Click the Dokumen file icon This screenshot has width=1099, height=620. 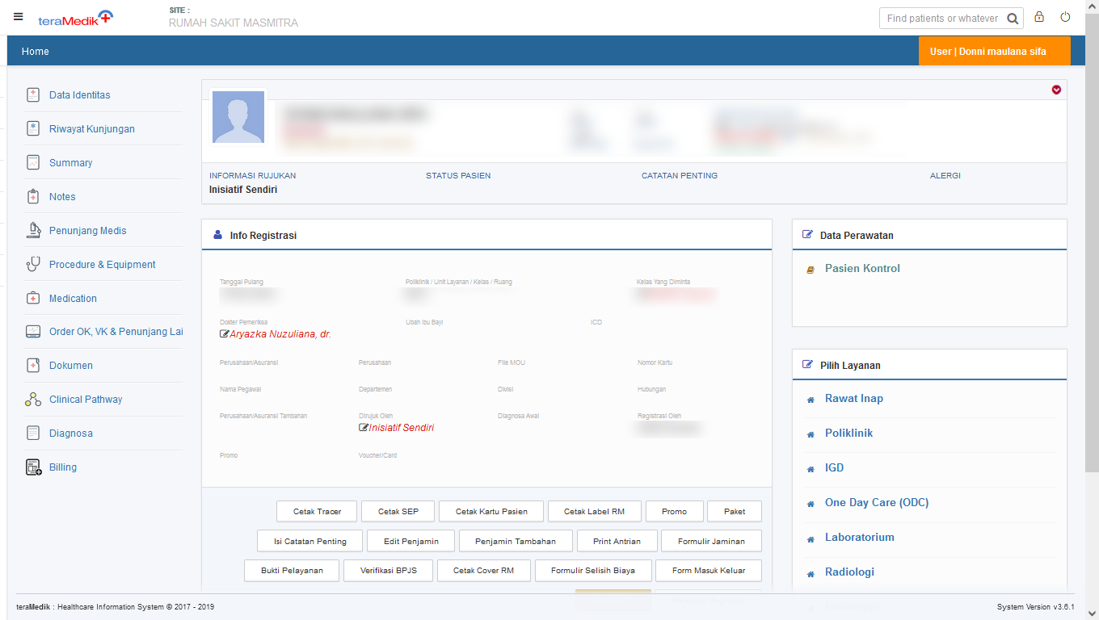[x=33, y=365]
